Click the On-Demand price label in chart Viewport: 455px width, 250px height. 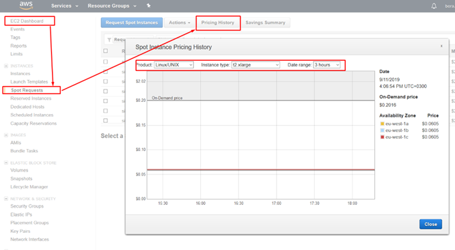click(167, 98)
